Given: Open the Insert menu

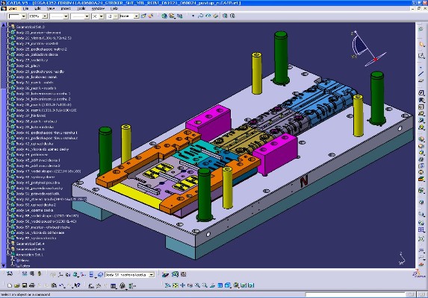Looking at the screenshot, I should 66,9.
